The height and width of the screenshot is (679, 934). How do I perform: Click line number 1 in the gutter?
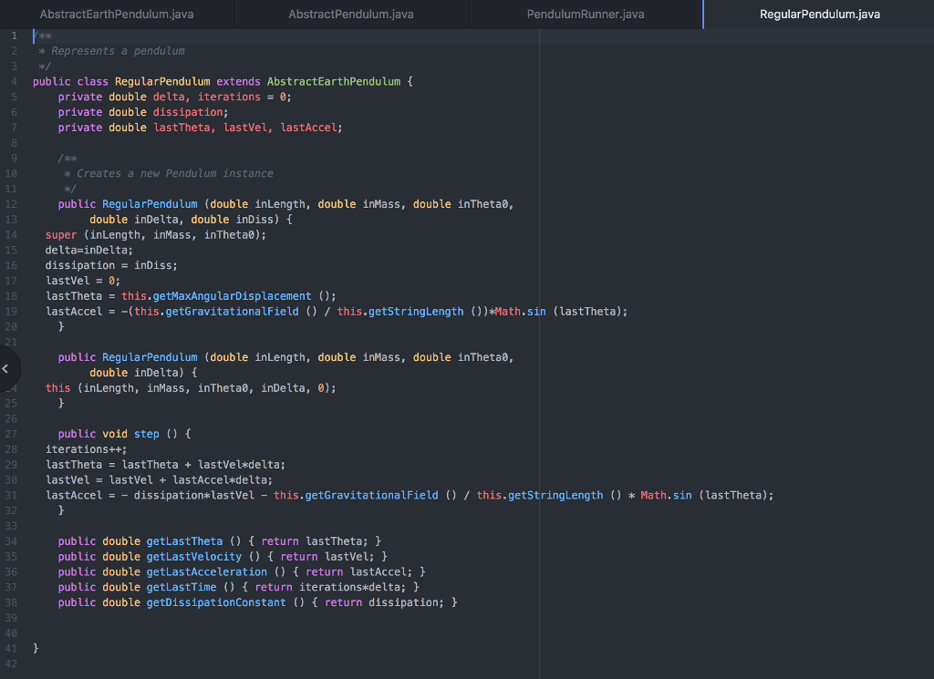coord(13,36)
